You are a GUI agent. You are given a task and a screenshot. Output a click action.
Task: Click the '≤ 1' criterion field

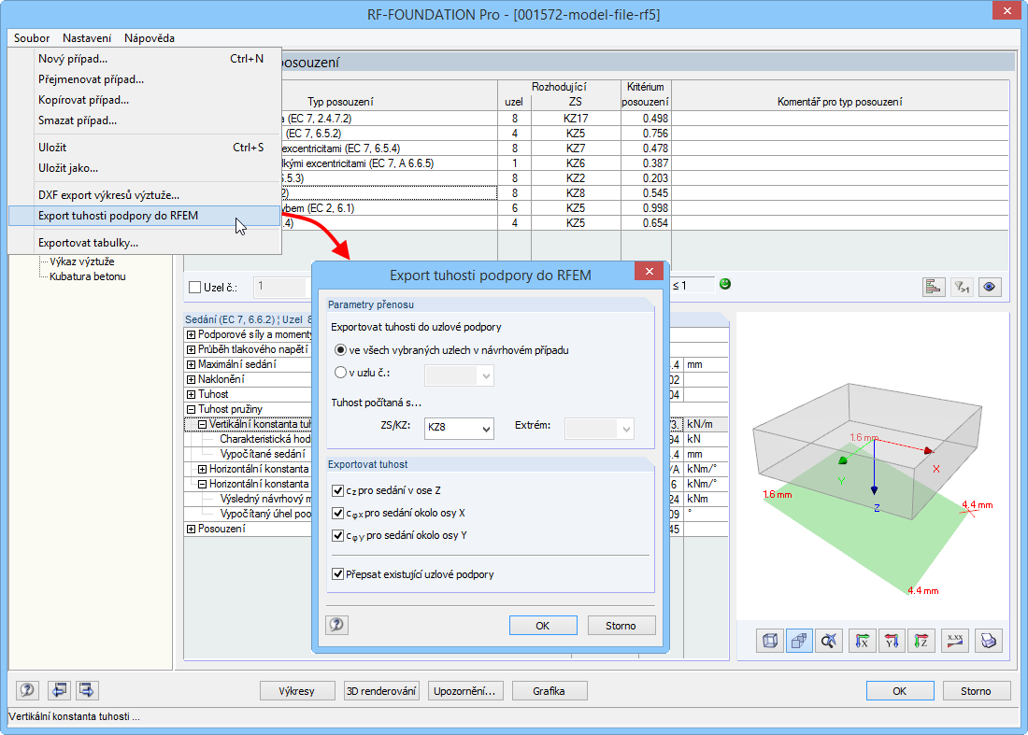pyautogui.click(x=692, y=285)
